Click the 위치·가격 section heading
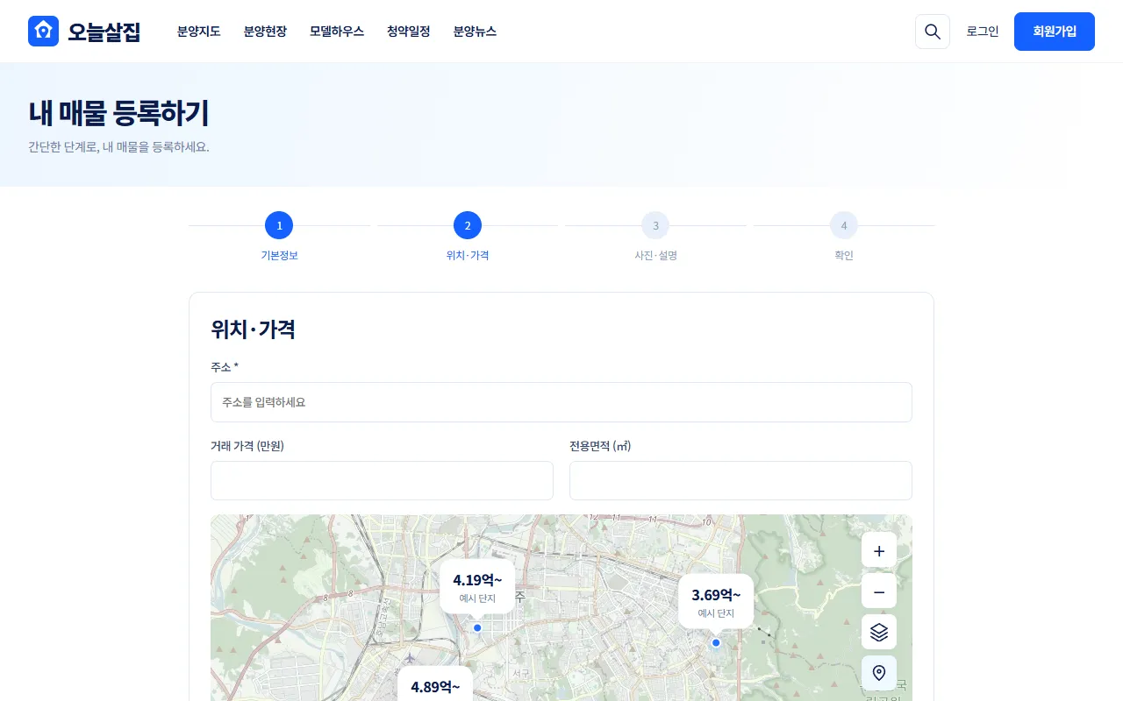This screenshot has width=1123, height=701. coord(253,329)
